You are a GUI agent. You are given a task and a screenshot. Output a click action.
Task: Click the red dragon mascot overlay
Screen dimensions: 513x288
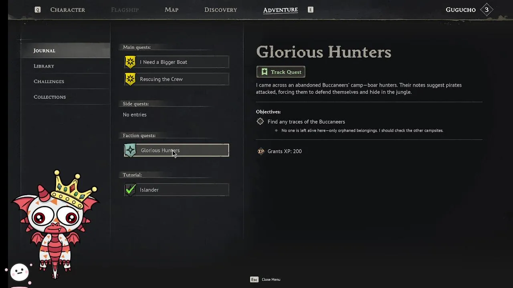coord(55,224)
